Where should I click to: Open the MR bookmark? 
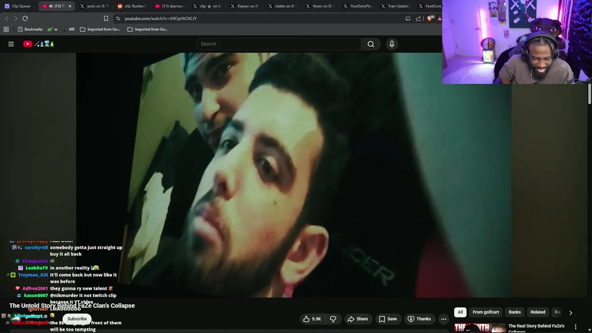coord(69,29)
